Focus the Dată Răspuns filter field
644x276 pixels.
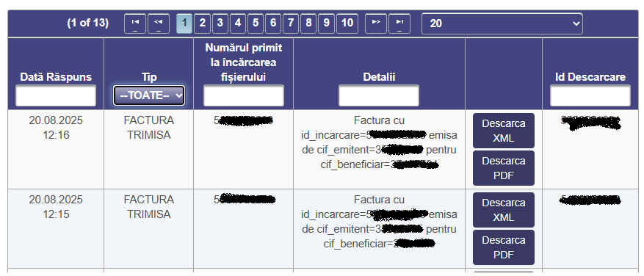[x=56, y=95]
